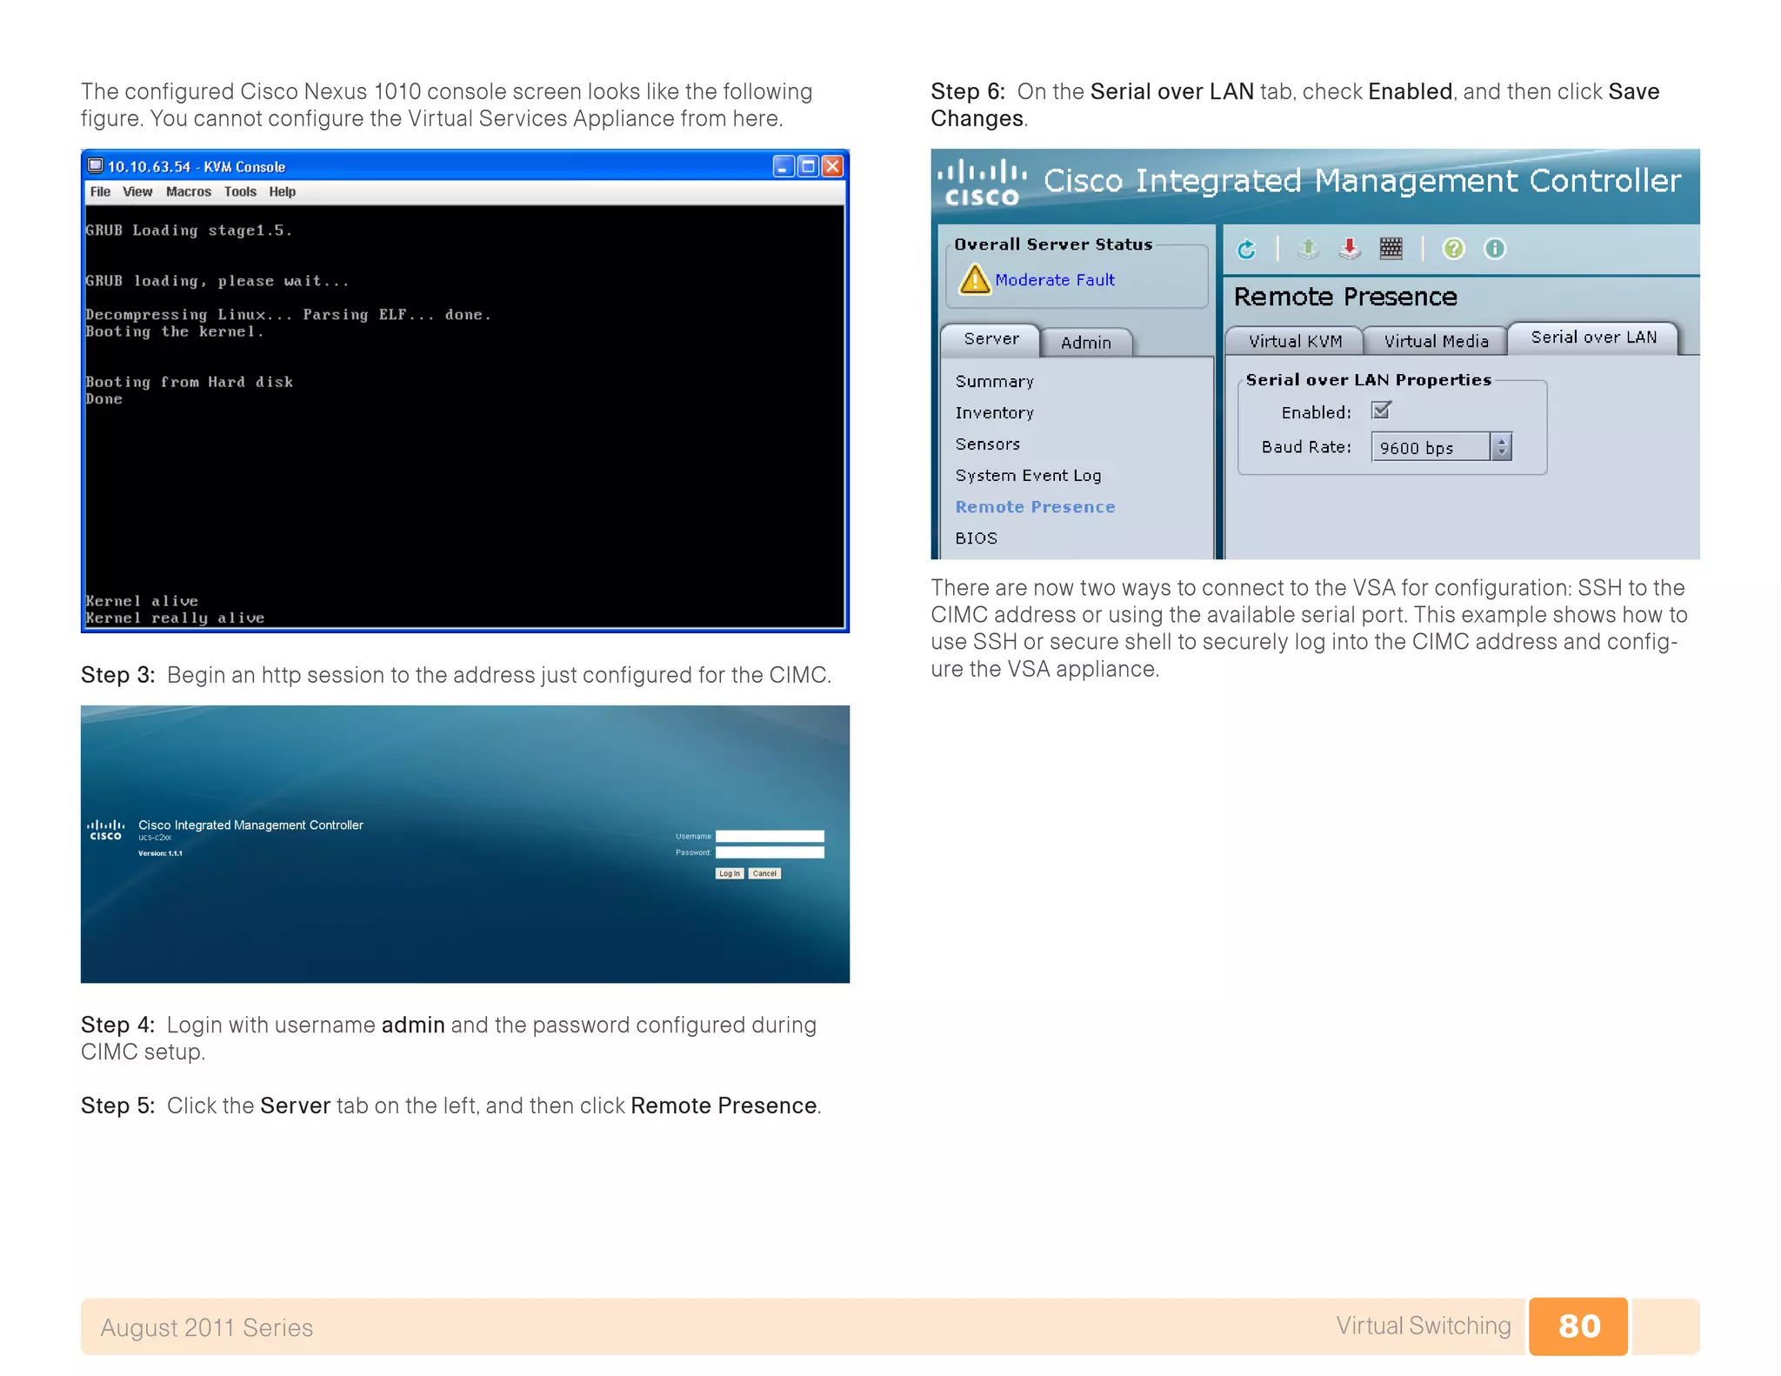Toggle the Serial over LAN Enabled checkbox

pyautogui.click(x=1381, y=411)
